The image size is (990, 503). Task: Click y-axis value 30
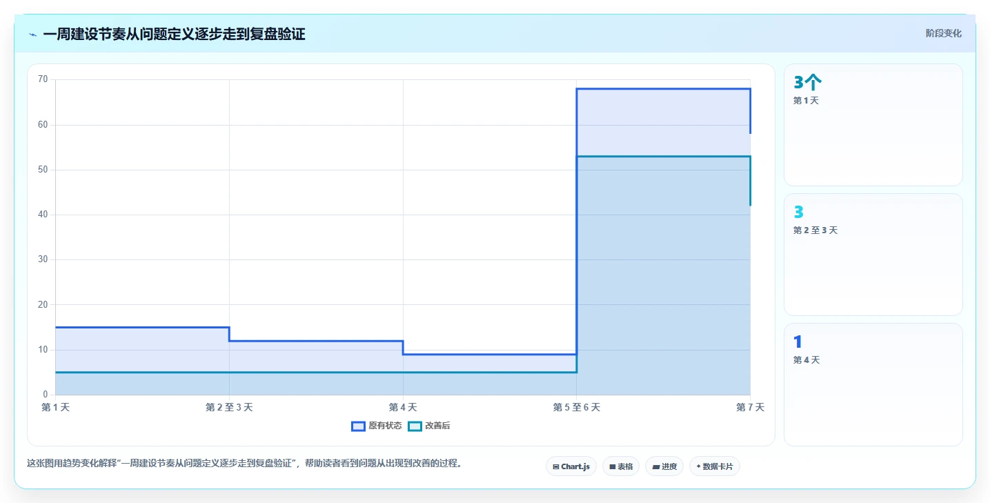(43, 259)
